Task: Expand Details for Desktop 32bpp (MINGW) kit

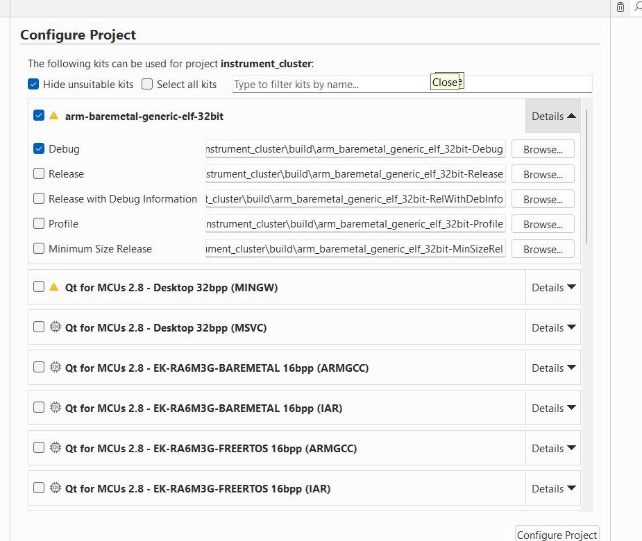Action: coord(553,287)
